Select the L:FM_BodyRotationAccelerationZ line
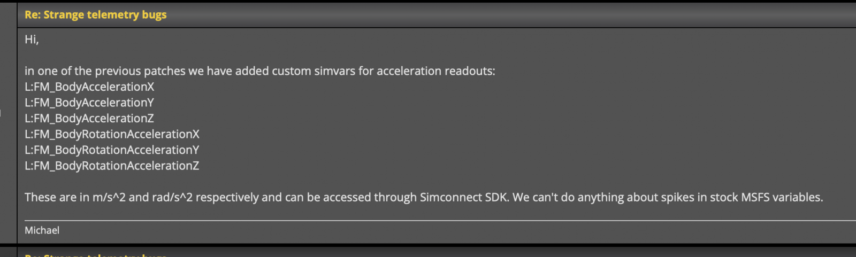Screen dimensions: 856x257 (x=112, y=166)
